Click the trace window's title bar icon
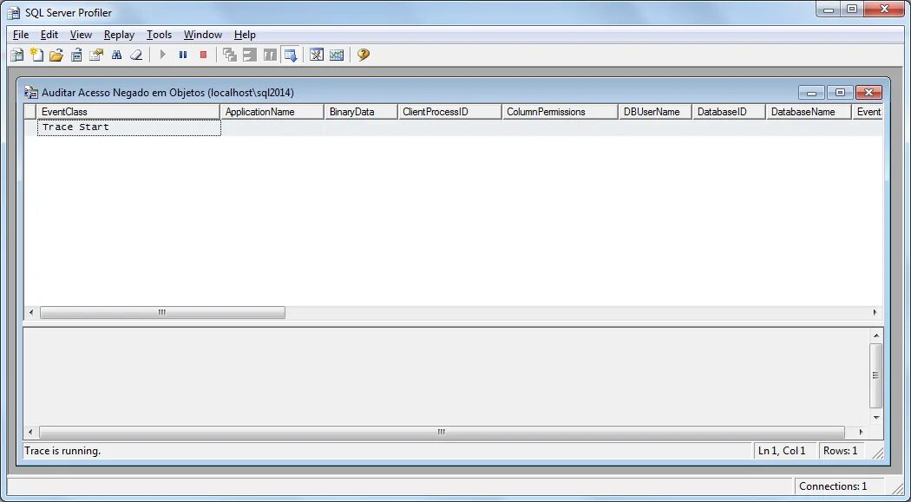911x502 pixels. [31, 93]
